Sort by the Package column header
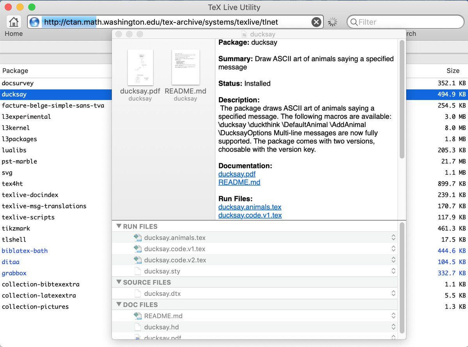 15,71
